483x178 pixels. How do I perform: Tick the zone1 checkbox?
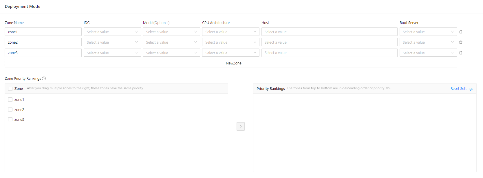pyautogui.click(x=10, y=100)
